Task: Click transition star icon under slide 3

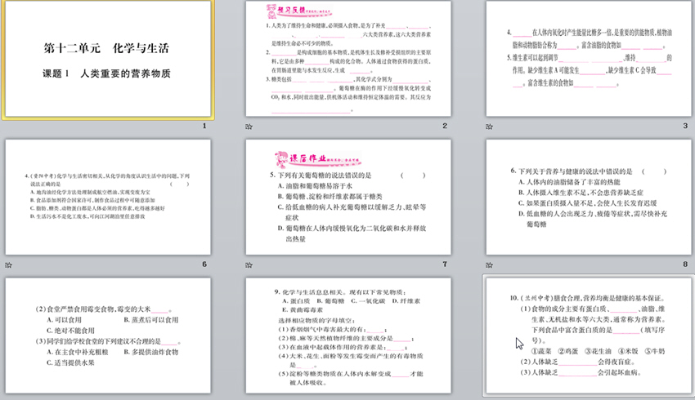Action: click(x=490, y=127)
